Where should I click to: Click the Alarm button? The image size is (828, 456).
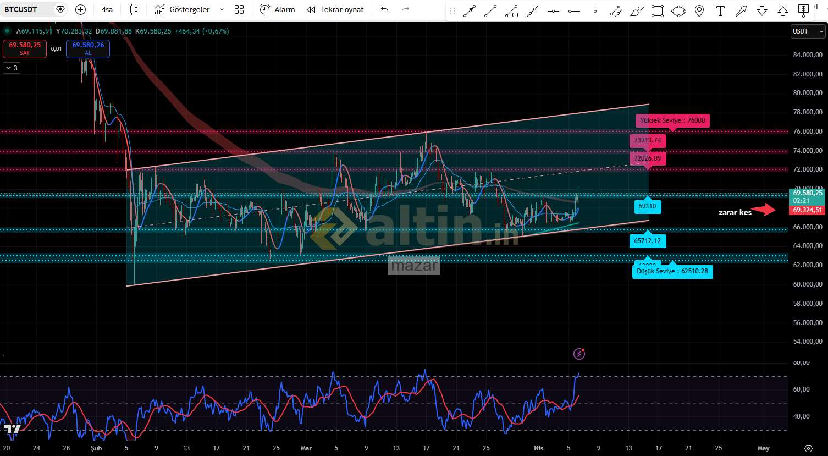pyautogui.click(x=277, y=9)
